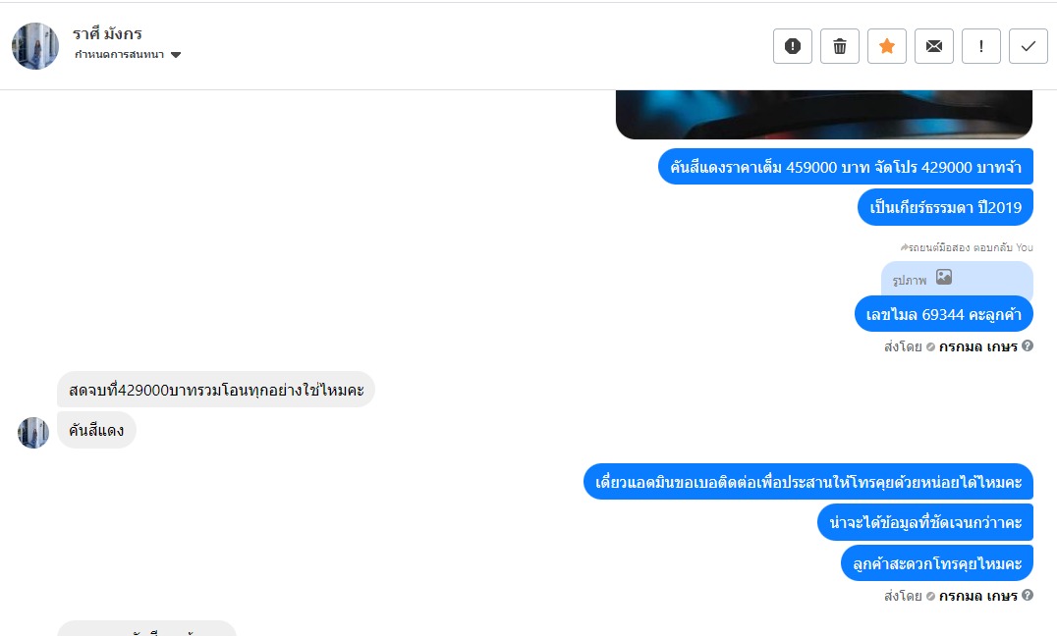This screenshot has width=1057, height=636.
Task: Click first sender name กรกมล เกษร
Action: 977,347
